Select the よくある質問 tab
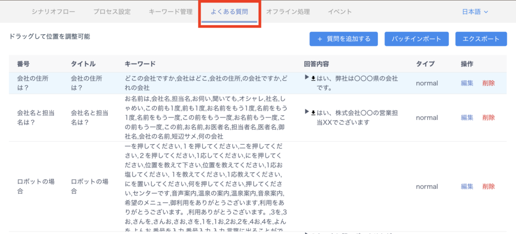Viewport: 516px width, 234px height. [x=229, y=12]
